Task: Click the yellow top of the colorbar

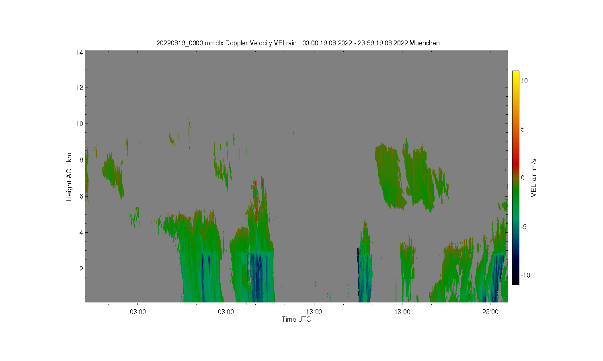Action: 516,74
